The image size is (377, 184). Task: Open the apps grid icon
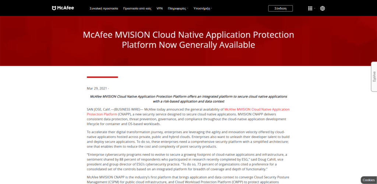[310, 8]
